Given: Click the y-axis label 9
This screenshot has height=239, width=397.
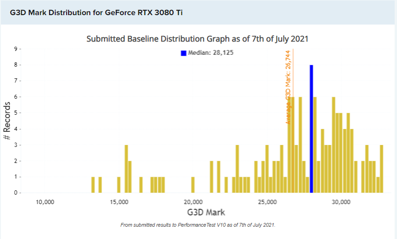Looking at the screenshot, I should click(16, 49).
